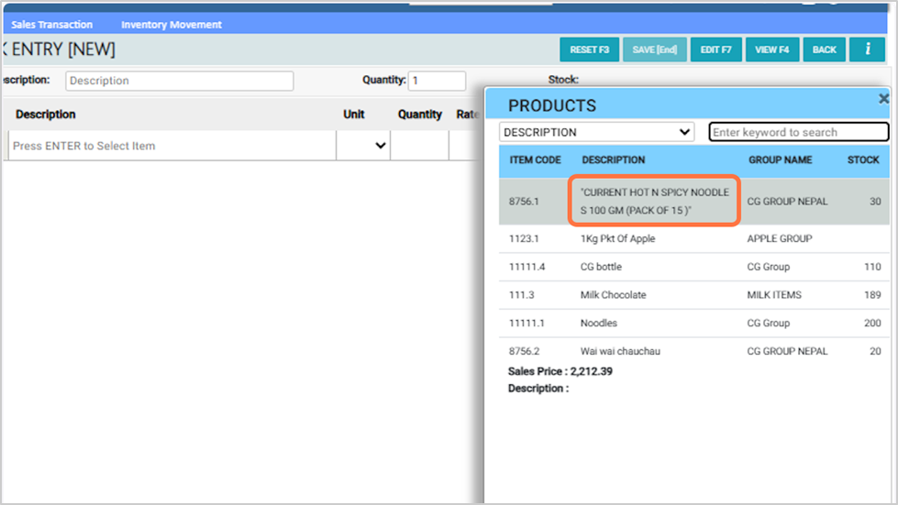
Task: Open the Sales Transaction menu
Action: click(52, 25)
